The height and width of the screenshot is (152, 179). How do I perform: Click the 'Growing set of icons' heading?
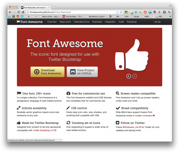[86, 123]
